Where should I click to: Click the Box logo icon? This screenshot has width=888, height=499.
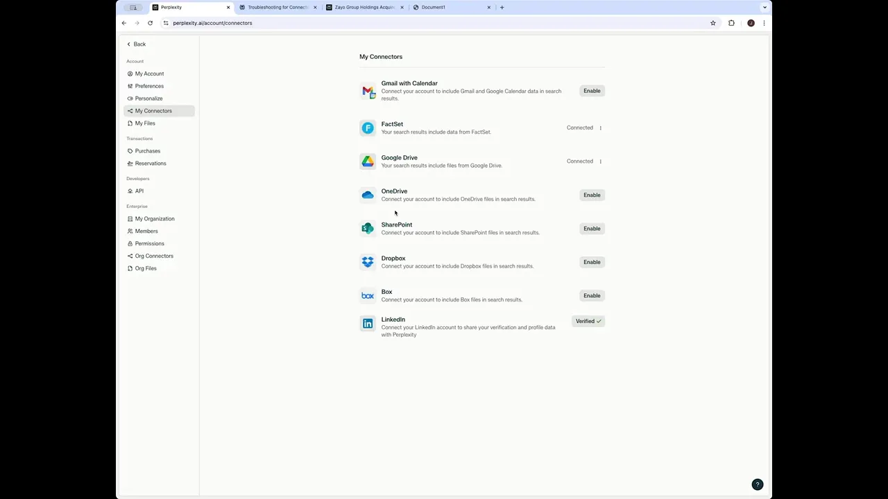(x=368, y=295)
